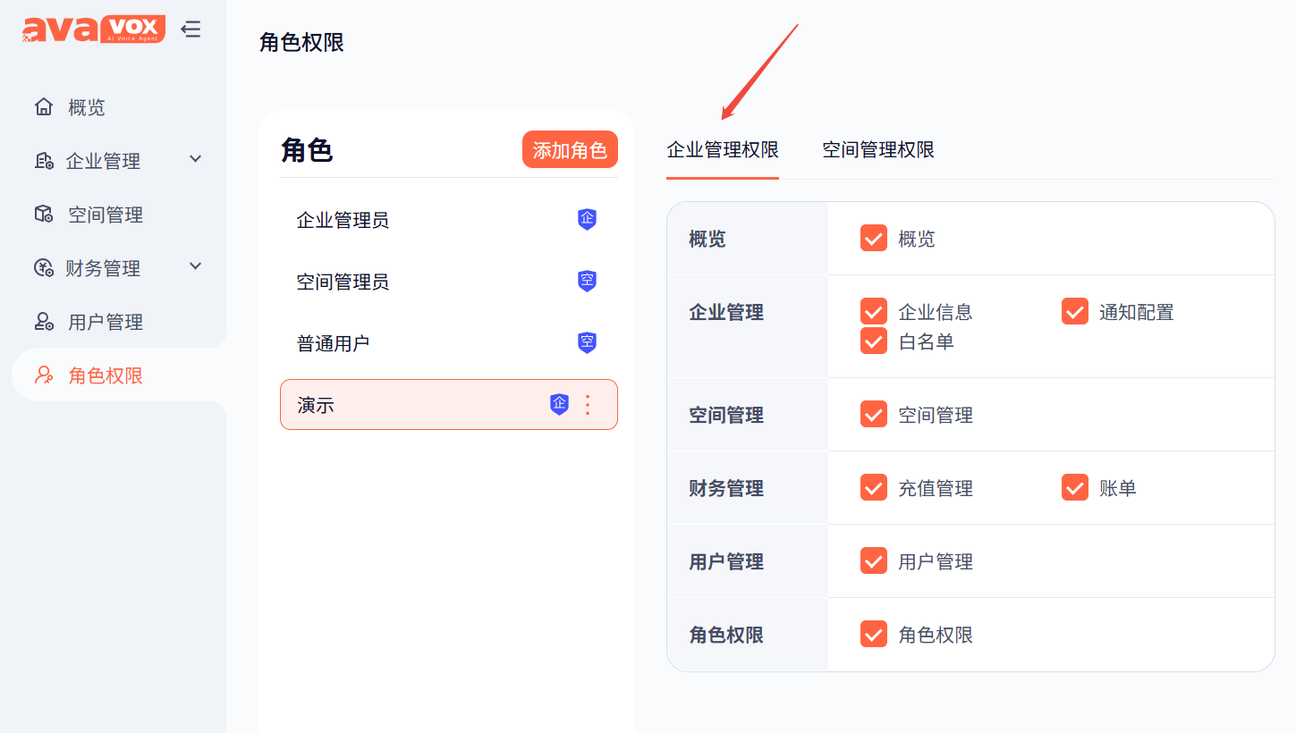This screenshot has height=733, width=1296.
Task: Select the 空间管理 cube icon in sidebar
Action: (44, 215)
